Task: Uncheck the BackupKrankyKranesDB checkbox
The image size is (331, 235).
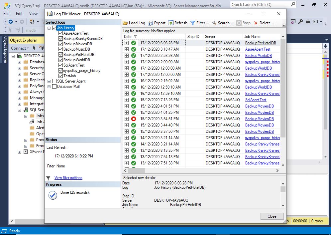Action: click(x=60, y=39)
